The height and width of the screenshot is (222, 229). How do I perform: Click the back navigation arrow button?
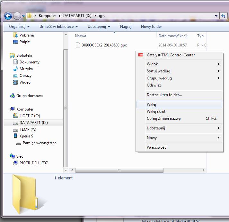[8, 15]
